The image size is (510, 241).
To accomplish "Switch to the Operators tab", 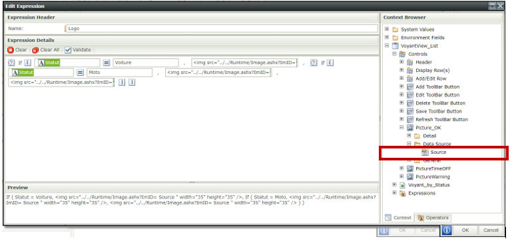I will coord(433,218).
